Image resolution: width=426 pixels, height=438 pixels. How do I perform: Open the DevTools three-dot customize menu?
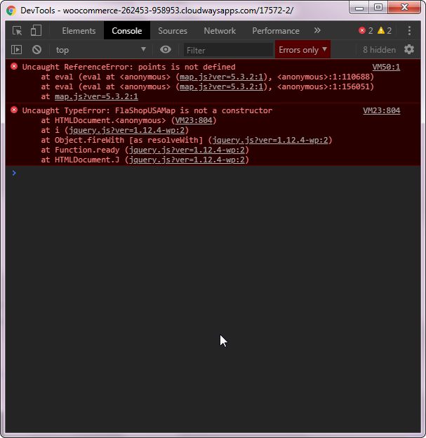(x=409, y=30)
